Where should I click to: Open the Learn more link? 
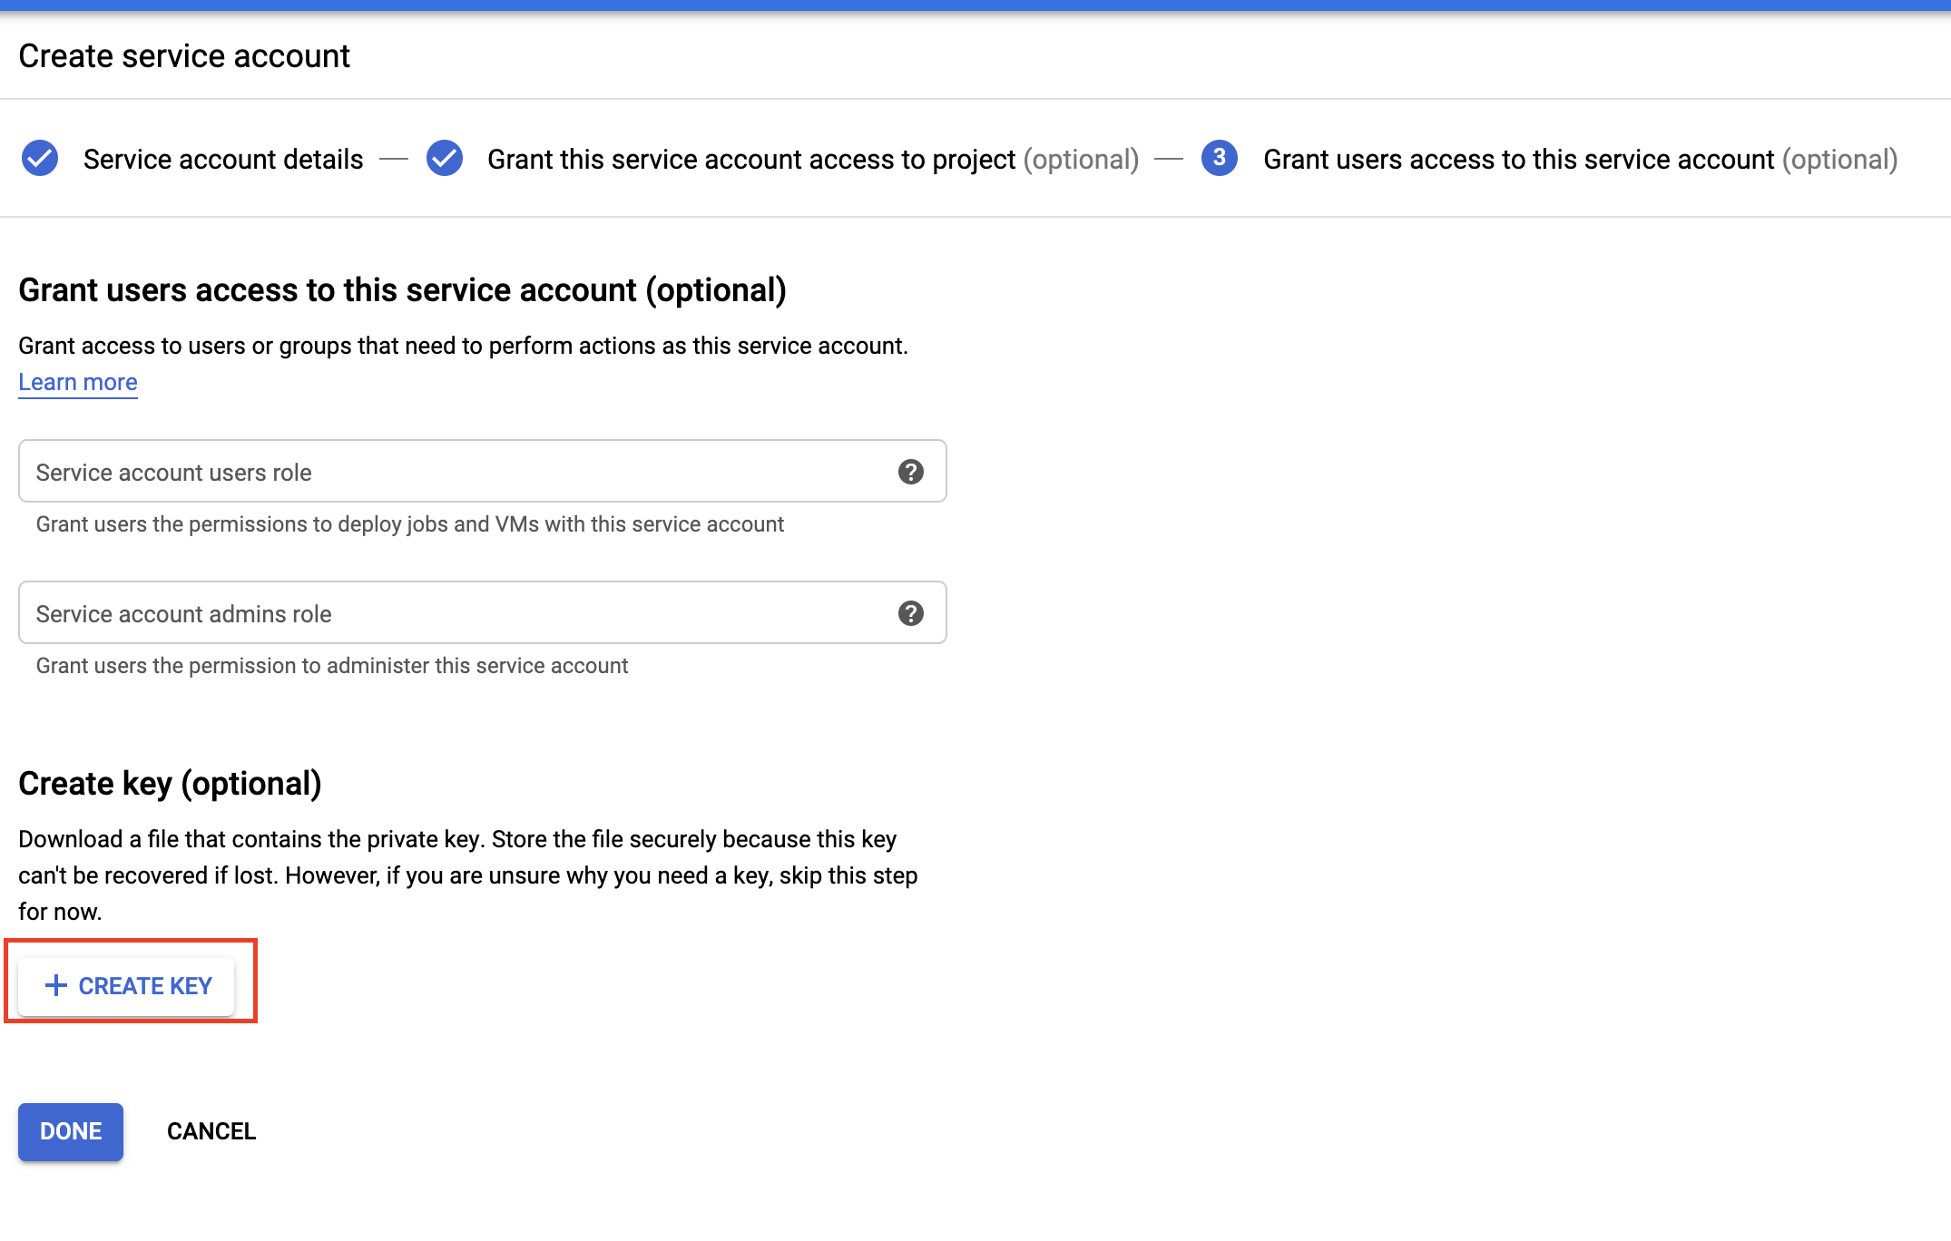tap(78, 382)
